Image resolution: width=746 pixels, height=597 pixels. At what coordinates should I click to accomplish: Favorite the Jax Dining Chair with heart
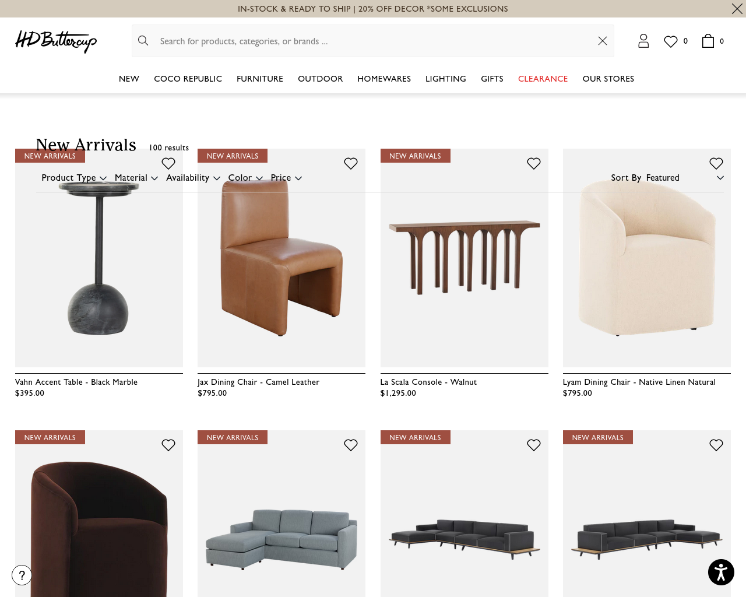point(351,164)
